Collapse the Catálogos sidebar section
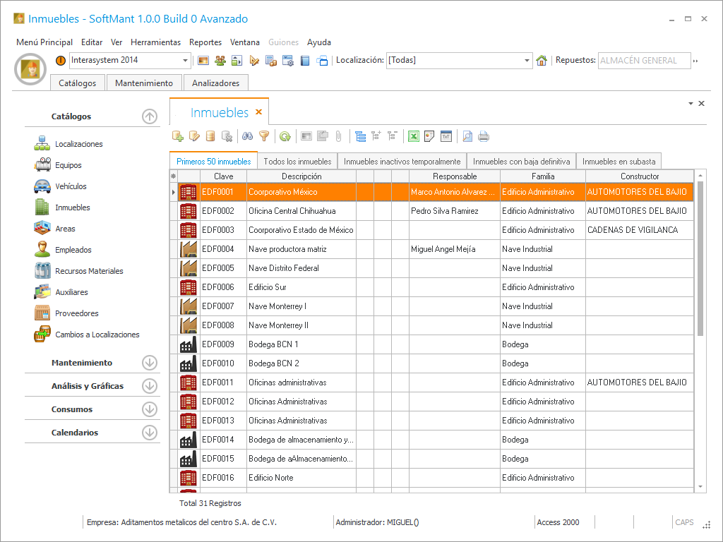This screenshot has width=723, height=542. [149, 116]
